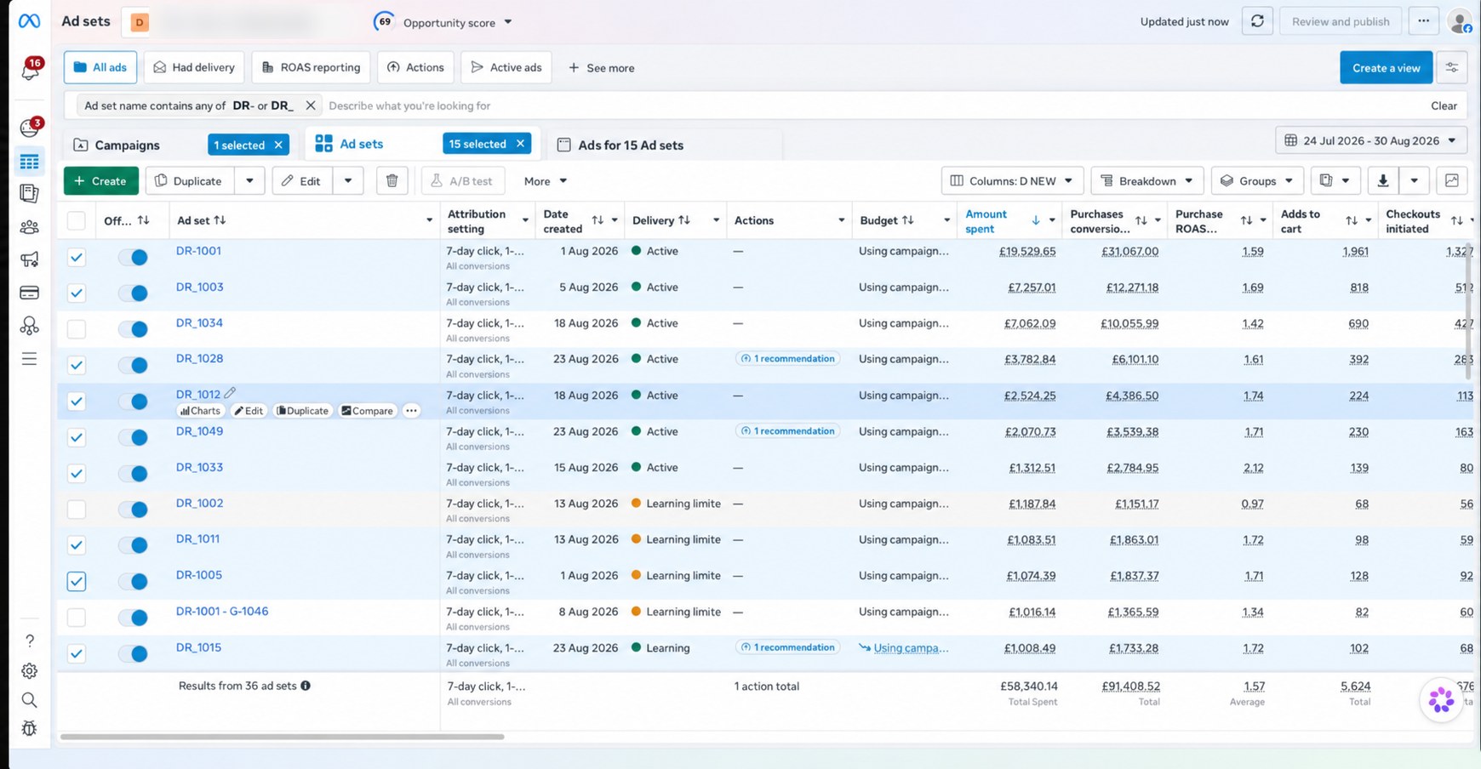The image size is (1481, 769).
Task: Open the DR_1049 ad set link
Action: pyautogui.click(x=199, y=431)
